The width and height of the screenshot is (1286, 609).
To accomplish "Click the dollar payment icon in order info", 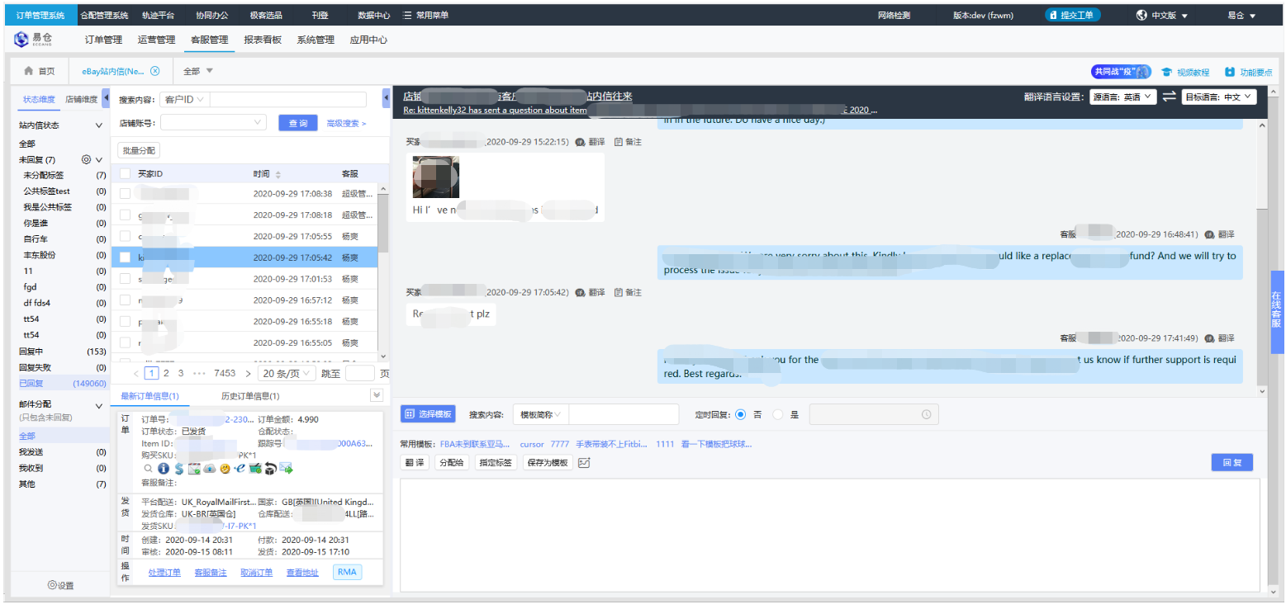I will pos(179,469).
